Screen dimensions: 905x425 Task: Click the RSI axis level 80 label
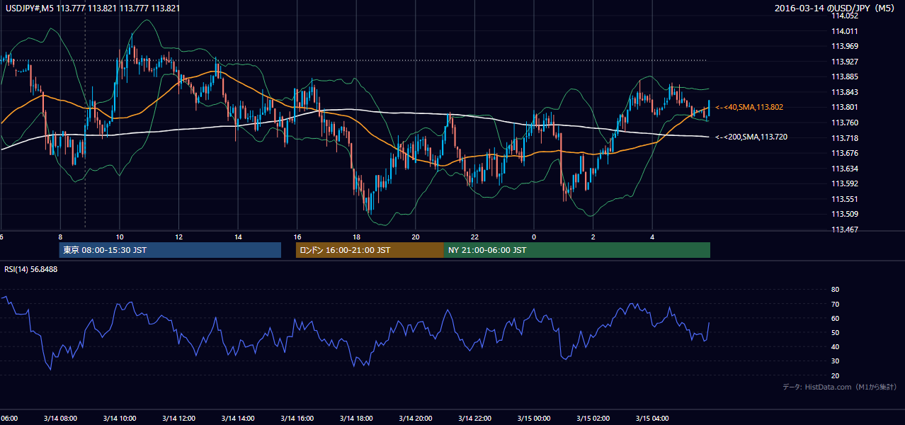pyautogui.click(x=836, y=290)
